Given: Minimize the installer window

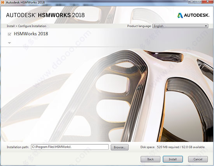Looking at the screenshot, I should [x=191, y=2].
